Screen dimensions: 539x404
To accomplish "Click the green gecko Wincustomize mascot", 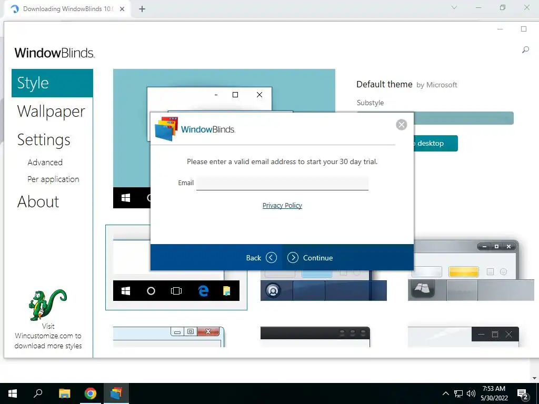I will [x=47, y=305].
